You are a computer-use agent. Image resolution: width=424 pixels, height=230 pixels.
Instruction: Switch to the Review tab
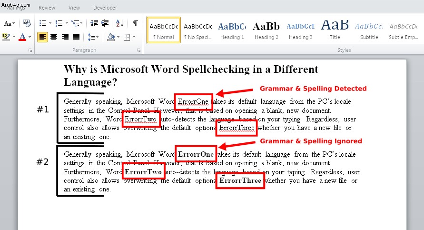tap(47, 8)
